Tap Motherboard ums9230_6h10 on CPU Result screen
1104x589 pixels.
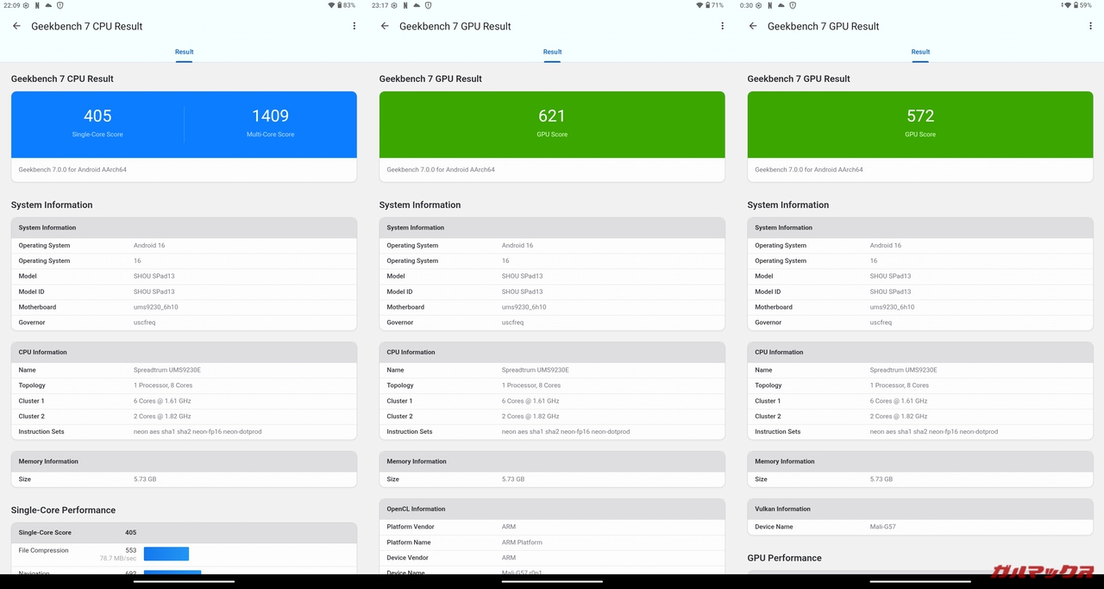(184, 307)
